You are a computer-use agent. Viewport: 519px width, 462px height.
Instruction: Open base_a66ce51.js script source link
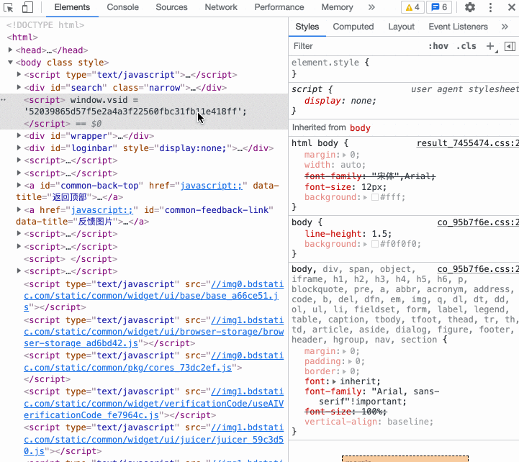point(153,296)
